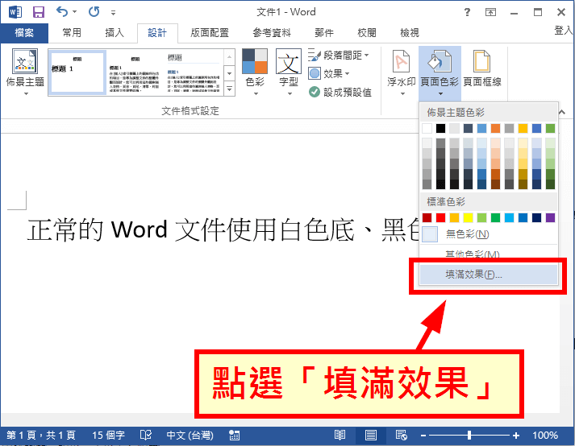The image size is (575, 446).
Task: Pick white theme color swatch
Action: click(x=427, y=128)
